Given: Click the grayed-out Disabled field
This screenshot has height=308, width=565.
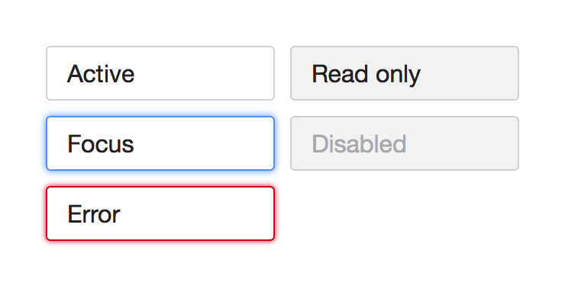Looking at the screenshot, I should point(405,143).
